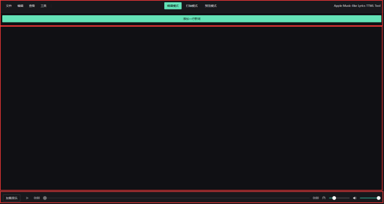This screenshot has width=384, height=204.
Task: Click the green volume slider handle
Action: [378, 198]
